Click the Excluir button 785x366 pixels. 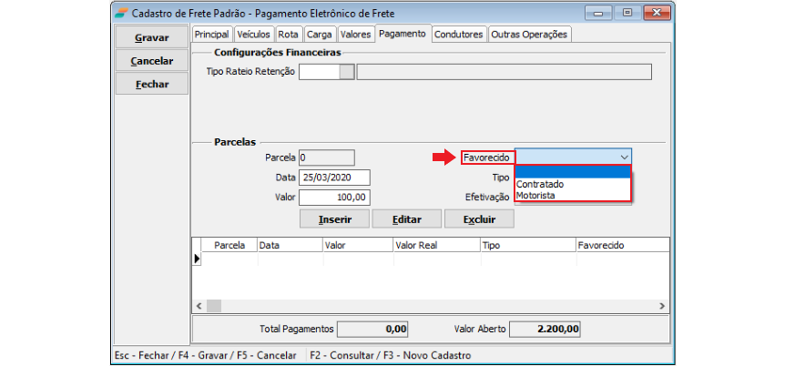point(479,219)
